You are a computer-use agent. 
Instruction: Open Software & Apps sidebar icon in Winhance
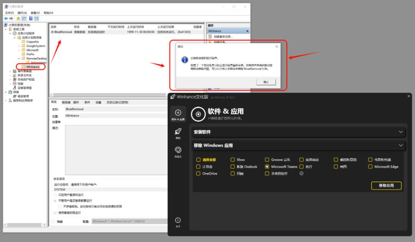point(178,114)
